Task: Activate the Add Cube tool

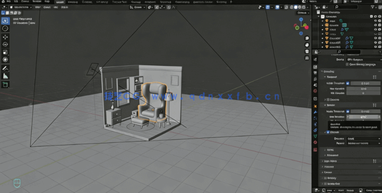Action: [x=5, y=85]
